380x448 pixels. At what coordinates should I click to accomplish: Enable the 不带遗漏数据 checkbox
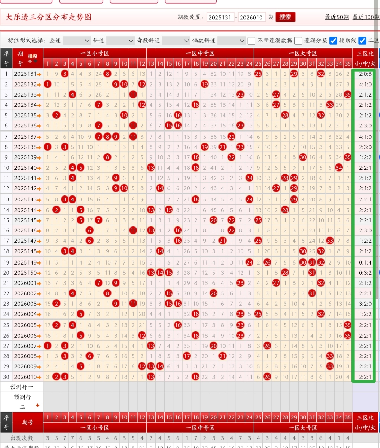252,41
